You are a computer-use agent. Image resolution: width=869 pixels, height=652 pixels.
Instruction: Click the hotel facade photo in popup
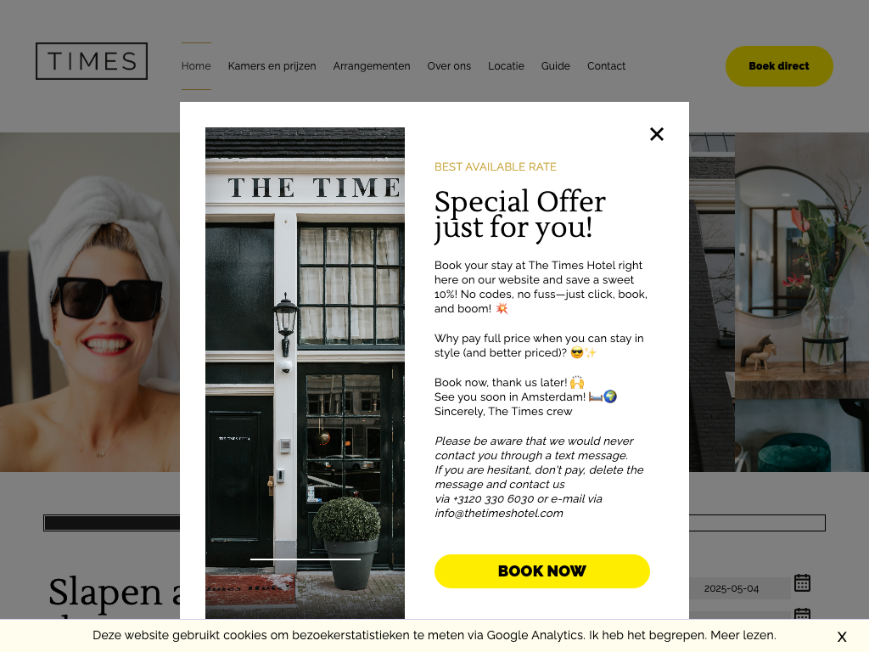(x=305, y=373)
